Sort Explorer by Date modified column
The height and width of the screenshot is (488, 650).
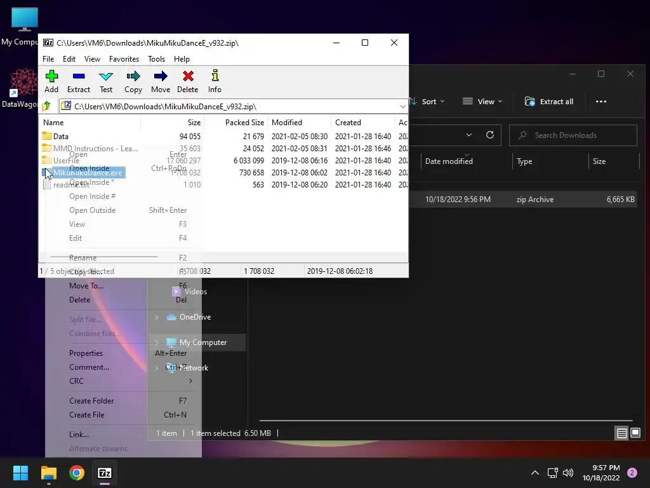[467, 161]
